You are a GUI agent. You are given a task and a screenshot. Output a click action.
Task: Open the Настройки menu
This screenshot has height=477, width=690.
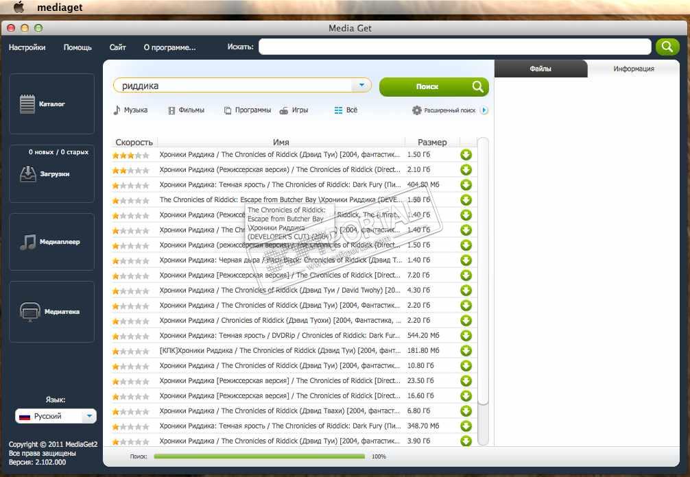point(27,47)
